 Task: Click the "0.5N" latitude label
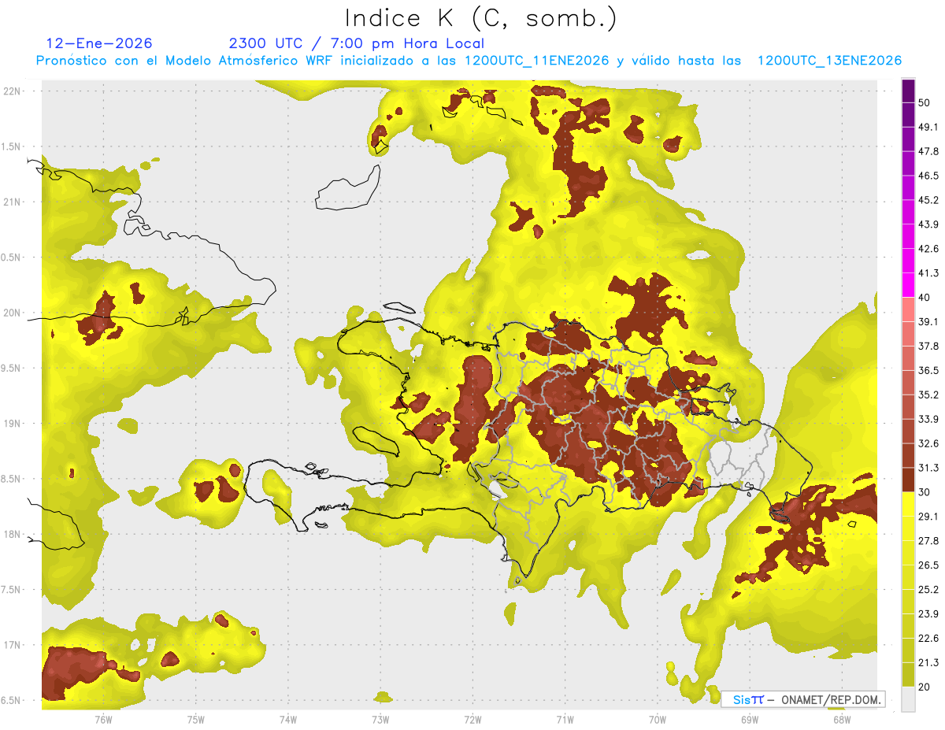[x=13, y=257]
